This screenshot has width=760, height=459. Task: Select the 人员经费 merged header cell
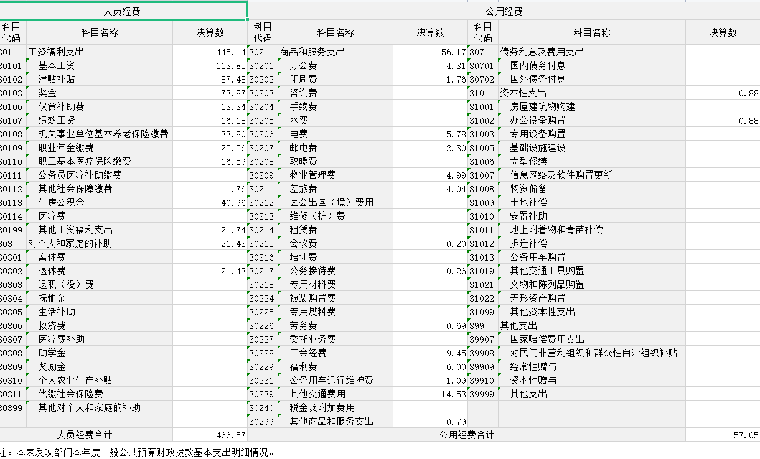point(124,11)
